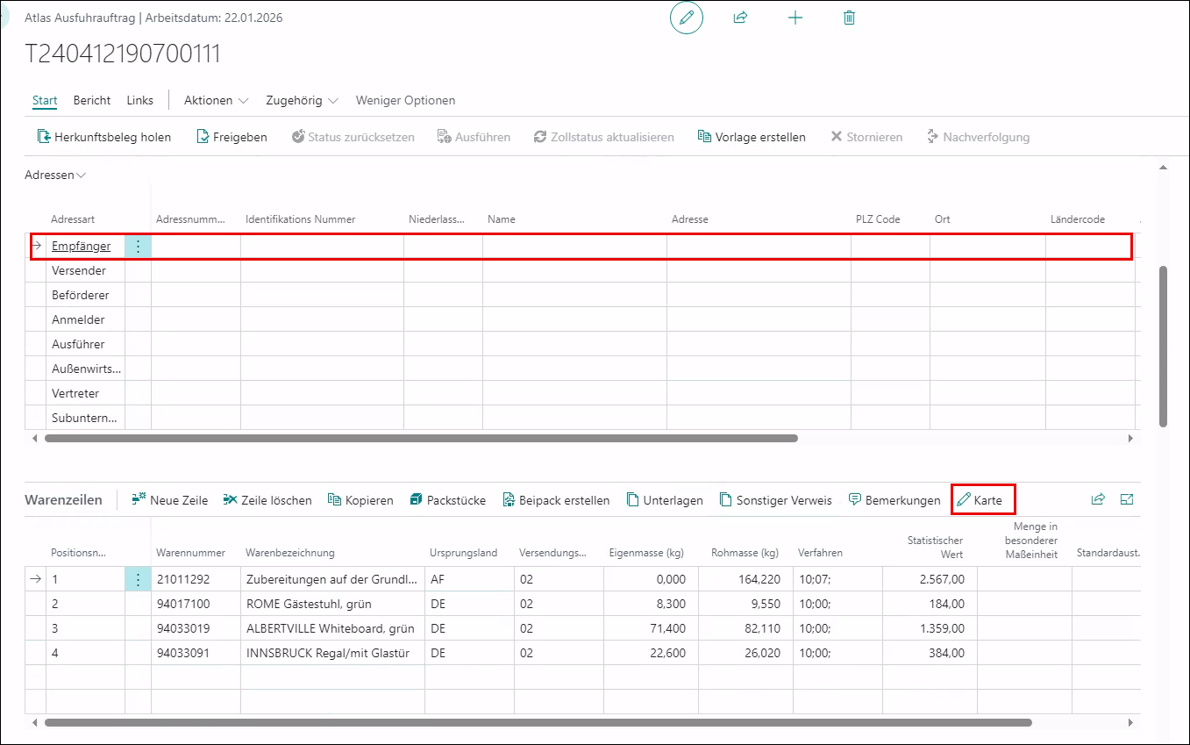The image size is (1190, 745).
Task: Click Zeile löschen in Warenzeilen
Action: 267,500
